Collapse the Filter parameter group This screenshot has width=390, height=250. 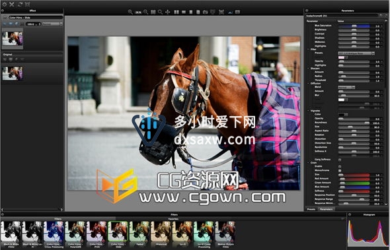tap(309, 49)
